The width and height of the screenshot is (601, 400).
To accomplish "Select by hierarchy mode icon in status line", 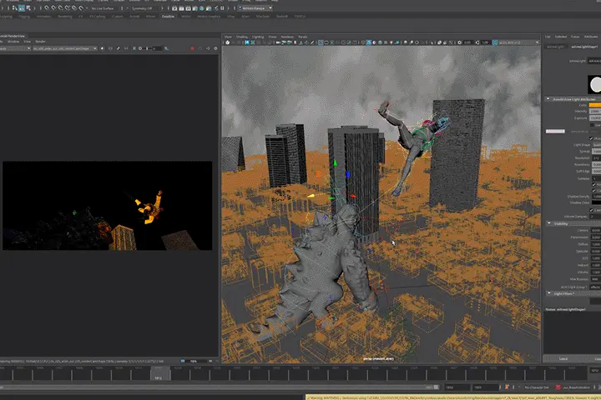I will (14, 8).
